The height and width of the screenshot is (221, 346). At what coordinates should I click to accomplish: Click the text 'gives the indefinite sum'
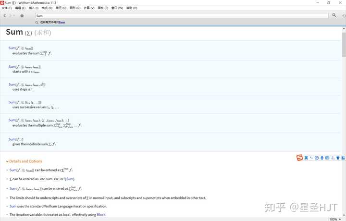click(x=30, y=144)
